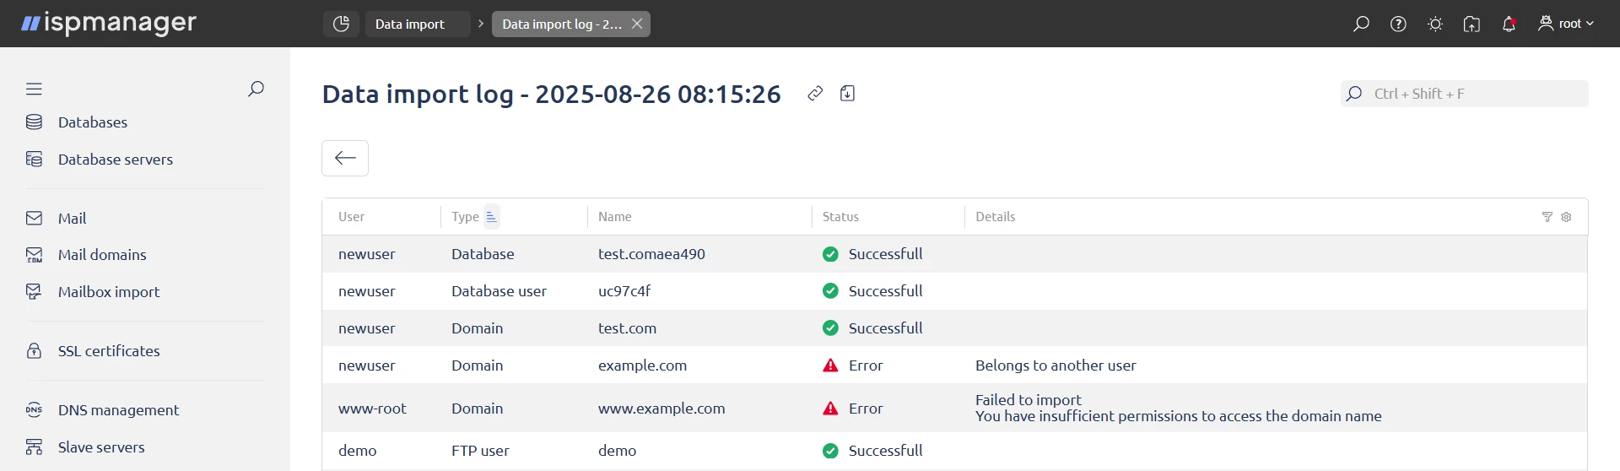This screenshot has width=1620, height=471.
Task: Open the notifications bell icon
Action: 1509,24
